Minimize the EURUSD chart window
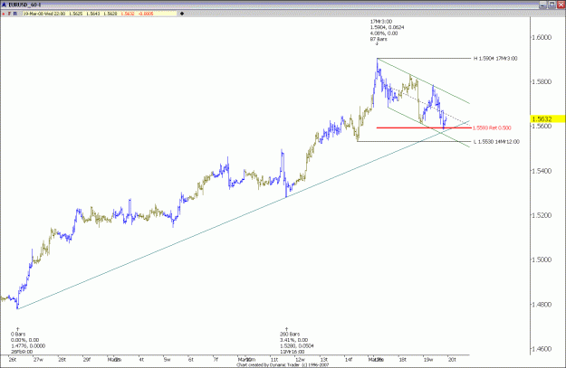Image resolution: width=566 pixels, height=368 pixels. pos(542,5)
